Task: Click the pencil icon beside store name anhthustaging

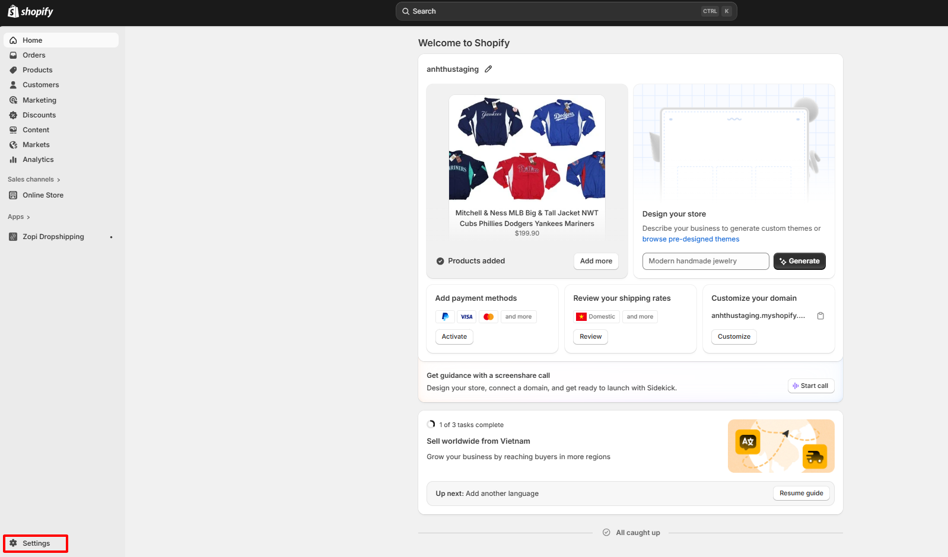Action: point(488,69)
